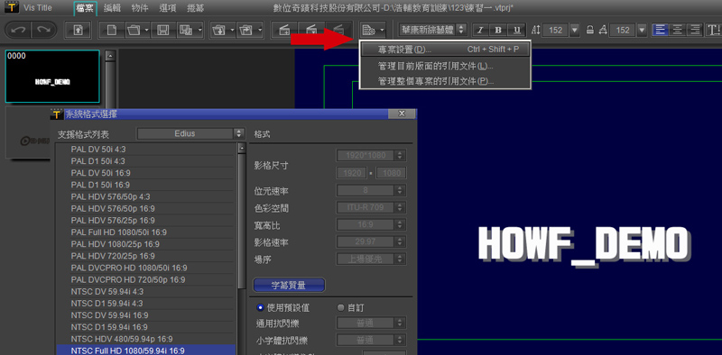Click the format list scrollbar up arrow
722x355 pixels.
pos(242,148)
